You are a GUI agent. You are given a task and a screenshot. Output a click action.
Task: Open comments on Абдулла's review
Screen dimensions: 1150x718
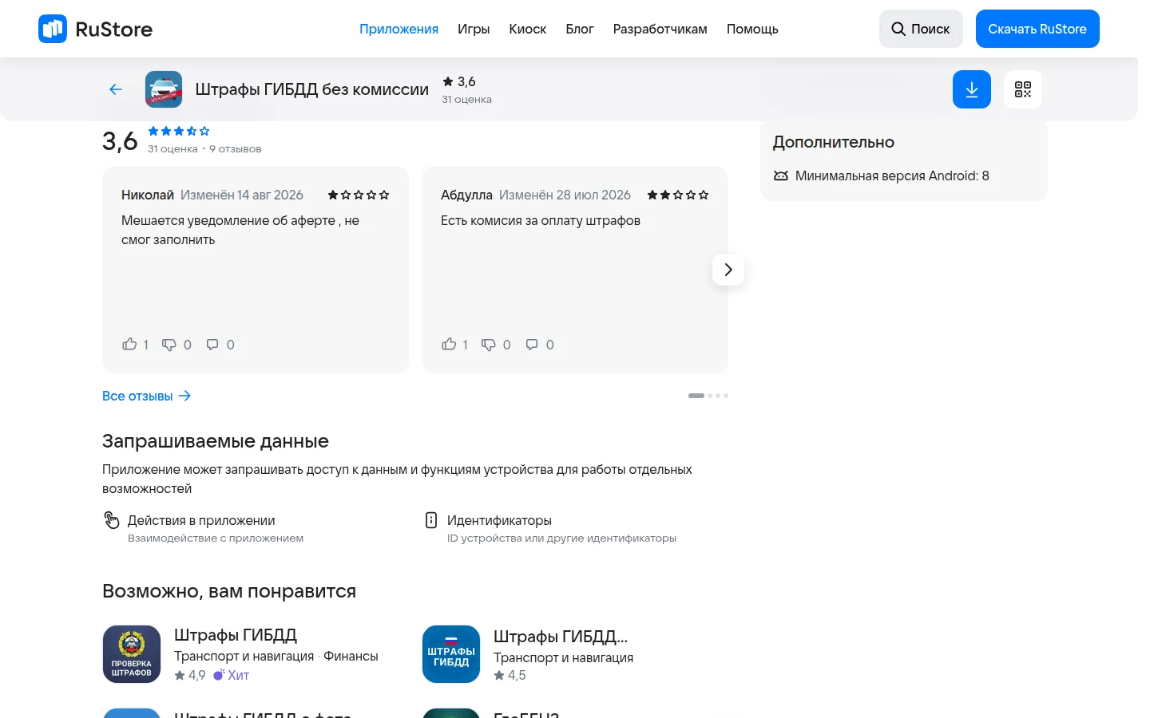[x=532, y=345]
